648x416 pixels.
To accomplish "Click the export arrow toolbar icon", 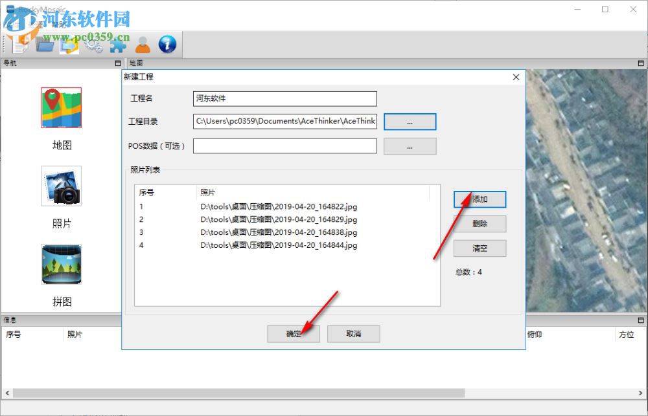I will (69, 44).
